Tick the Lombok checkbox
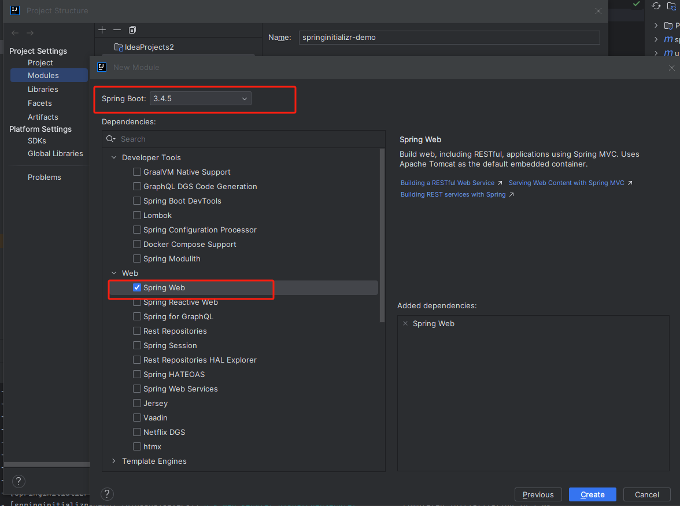680x506 pixels. click(137, 215)
